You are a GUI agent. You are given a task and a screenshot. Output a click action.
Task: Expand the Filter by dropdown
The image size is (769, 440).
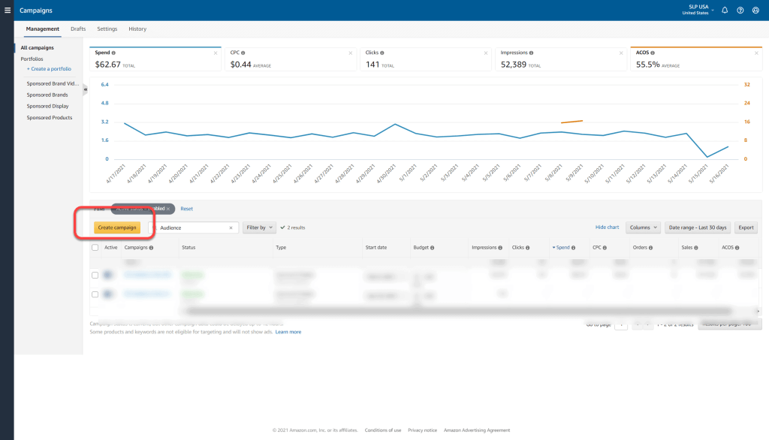click(258, 228)
